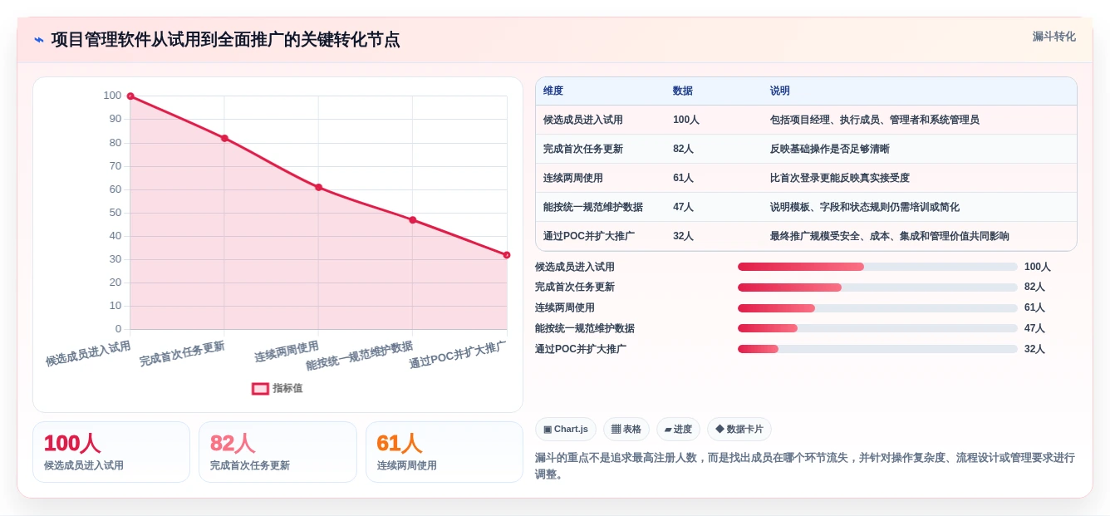Click the 100人 cell in the table
Viewport: 1110px width, 516px height.
pyautogui.click(x=714, y=120)
